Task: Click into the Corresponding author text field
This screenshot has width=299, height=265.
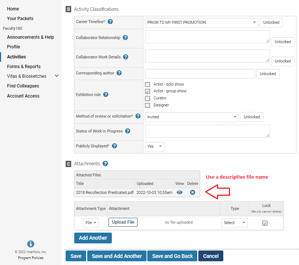Action: point(199,74)
